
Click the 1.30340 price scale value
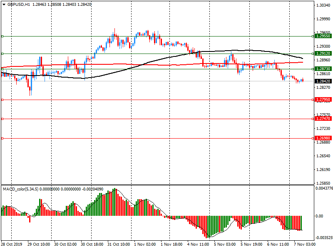323,5
